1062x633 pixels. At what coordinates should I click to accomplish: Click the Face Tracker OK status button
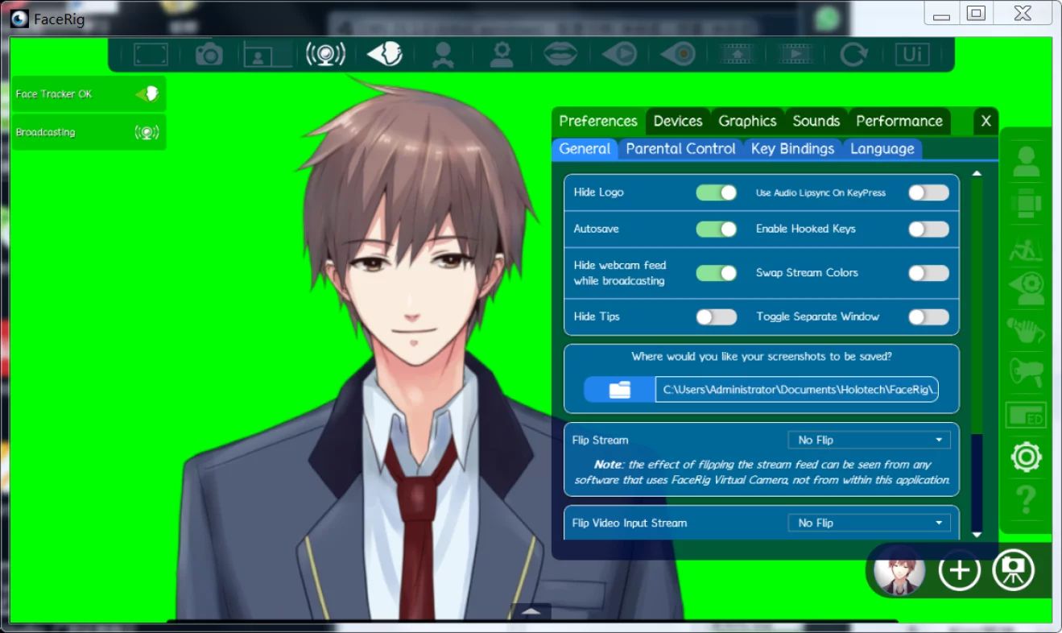pos(89,94)
